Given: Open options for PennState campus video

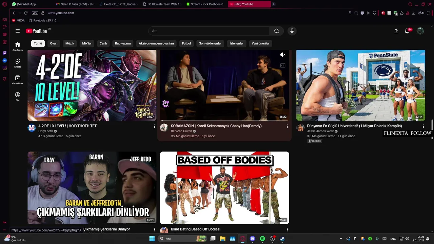Looking at the screenshot, I should (x=423, y=126).
